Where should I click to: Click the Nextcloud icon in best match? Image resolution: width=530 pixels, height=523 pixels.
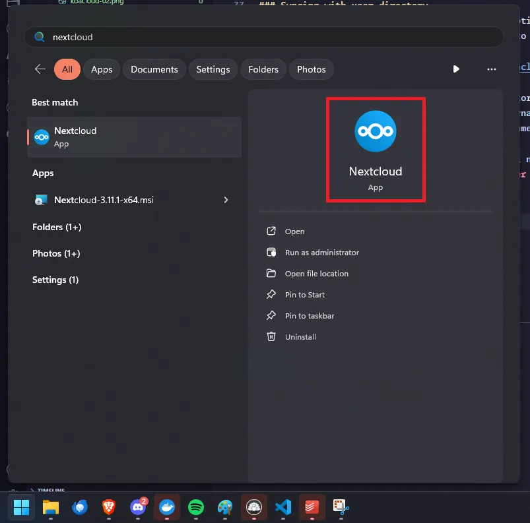pyautogui.click(x=42, y=137)
